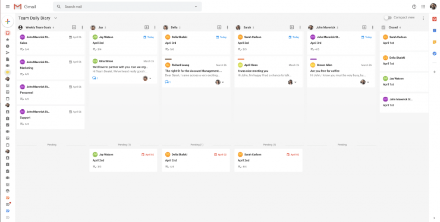Open Jay column three-dot options
The height and width of the screenshot is (222, 440).
(155, 27)
